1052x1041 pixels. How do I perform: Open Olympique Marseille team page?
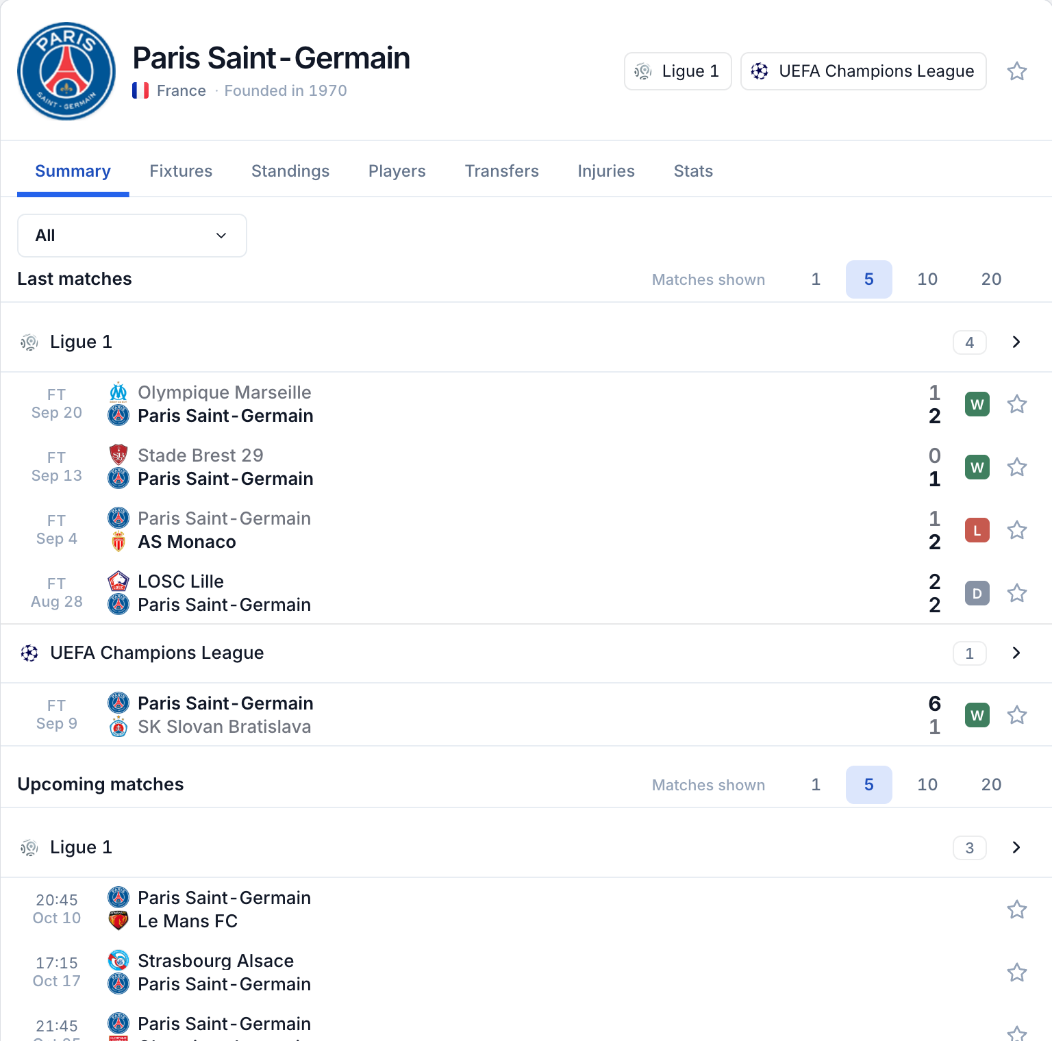click(225, 392)
